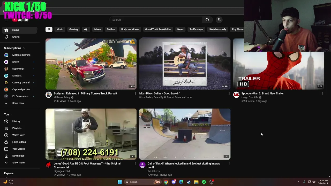Play the Bodycam Military Convey Truck thumbnail
Screen dimensions: 331x186
click(x=91, y=64)
